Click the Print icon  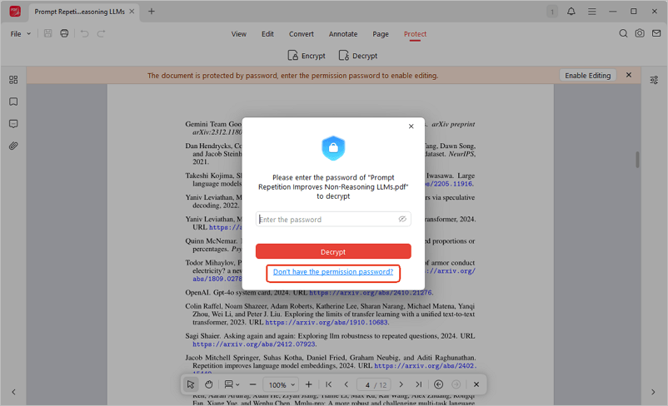[x=64, y=33]
